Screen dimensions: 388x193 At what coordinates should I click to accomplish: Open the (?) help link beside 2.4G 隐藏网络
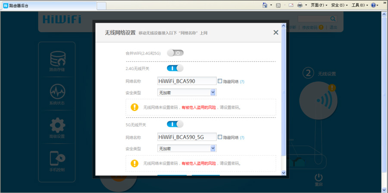[242, 81]
